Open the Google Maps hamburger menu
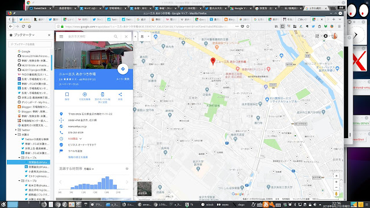The width and height of the screenshot is (370, 208). [61, 36]
